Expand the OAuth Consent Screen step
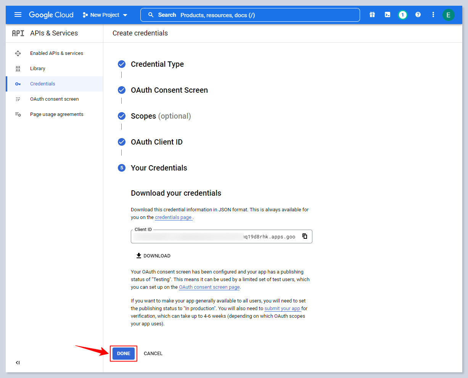 (169, 90)
